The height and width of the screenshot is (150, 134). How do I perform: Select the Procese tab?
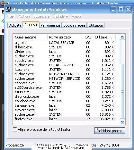[31, 25]
